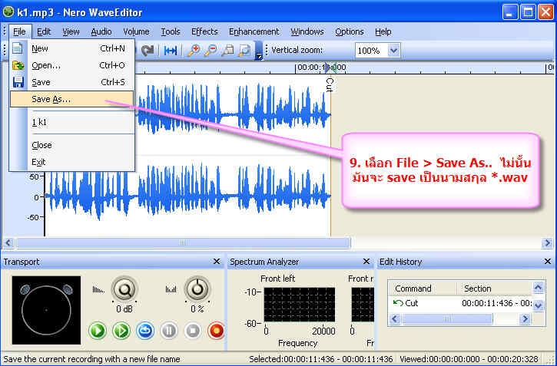The image size is (557, 366).
Task: Open the Volume menu
Action: (136, 31)
